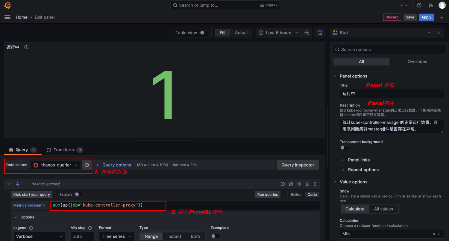
Task: Duplicate query A
Action: tap(291, 184)
